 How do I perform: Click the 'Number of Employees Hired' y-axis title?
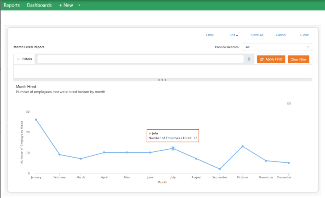coord(22,142)
